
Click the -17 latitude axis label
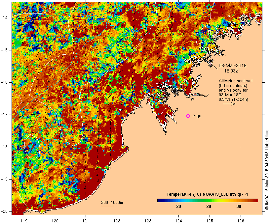pyautogui.click(x=4, y=115)
